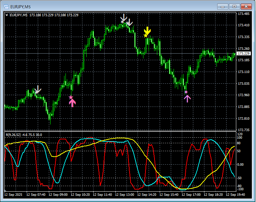Maximize the EURJPY,M5 chart window

click(234, 6)
